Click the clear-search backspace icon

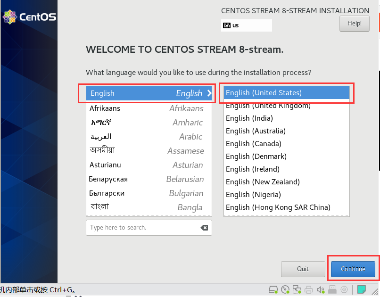204,228
